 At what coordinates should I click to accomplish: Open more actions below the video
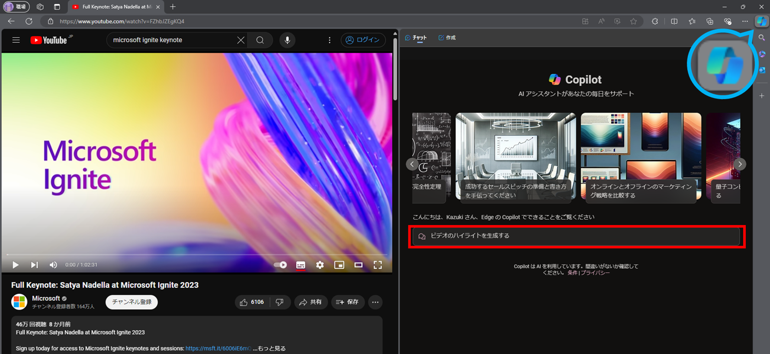(375, 302)
